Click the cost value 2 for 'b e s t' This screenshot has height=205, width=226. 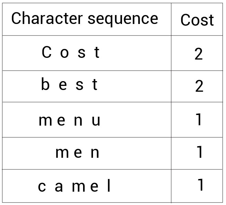(199, 86)
